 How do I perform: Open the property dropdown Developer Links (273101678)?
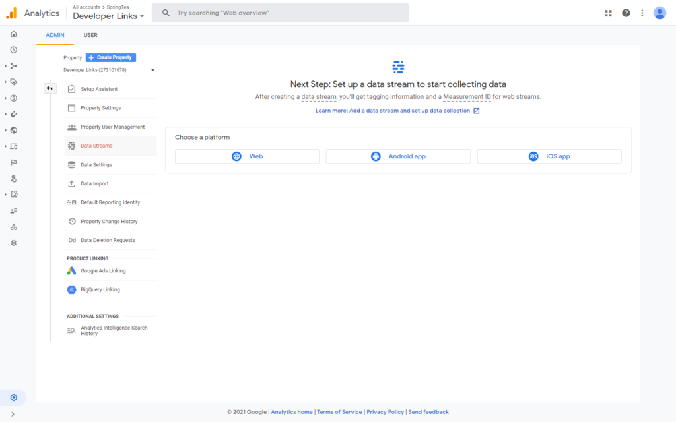(x=109, y=70)
